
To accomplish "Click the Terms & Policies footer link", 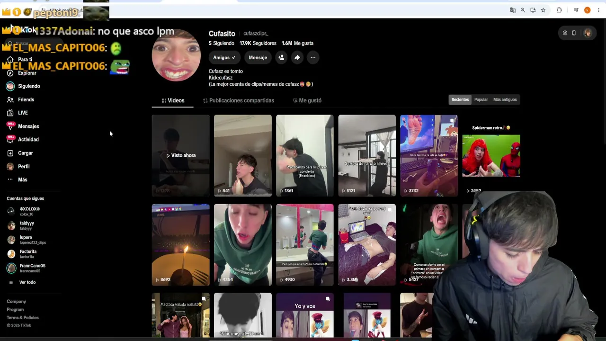I will click(x=23, y=317).
